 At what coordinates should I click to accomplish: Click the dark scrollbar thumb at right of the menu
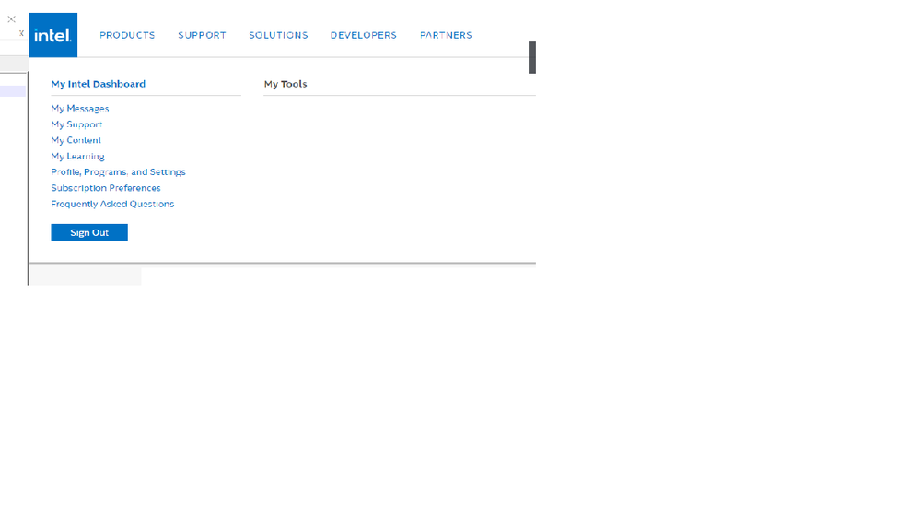[532, 57]
